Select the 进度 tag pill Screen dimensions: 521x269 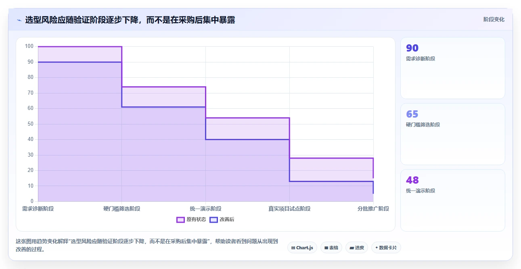357,248
